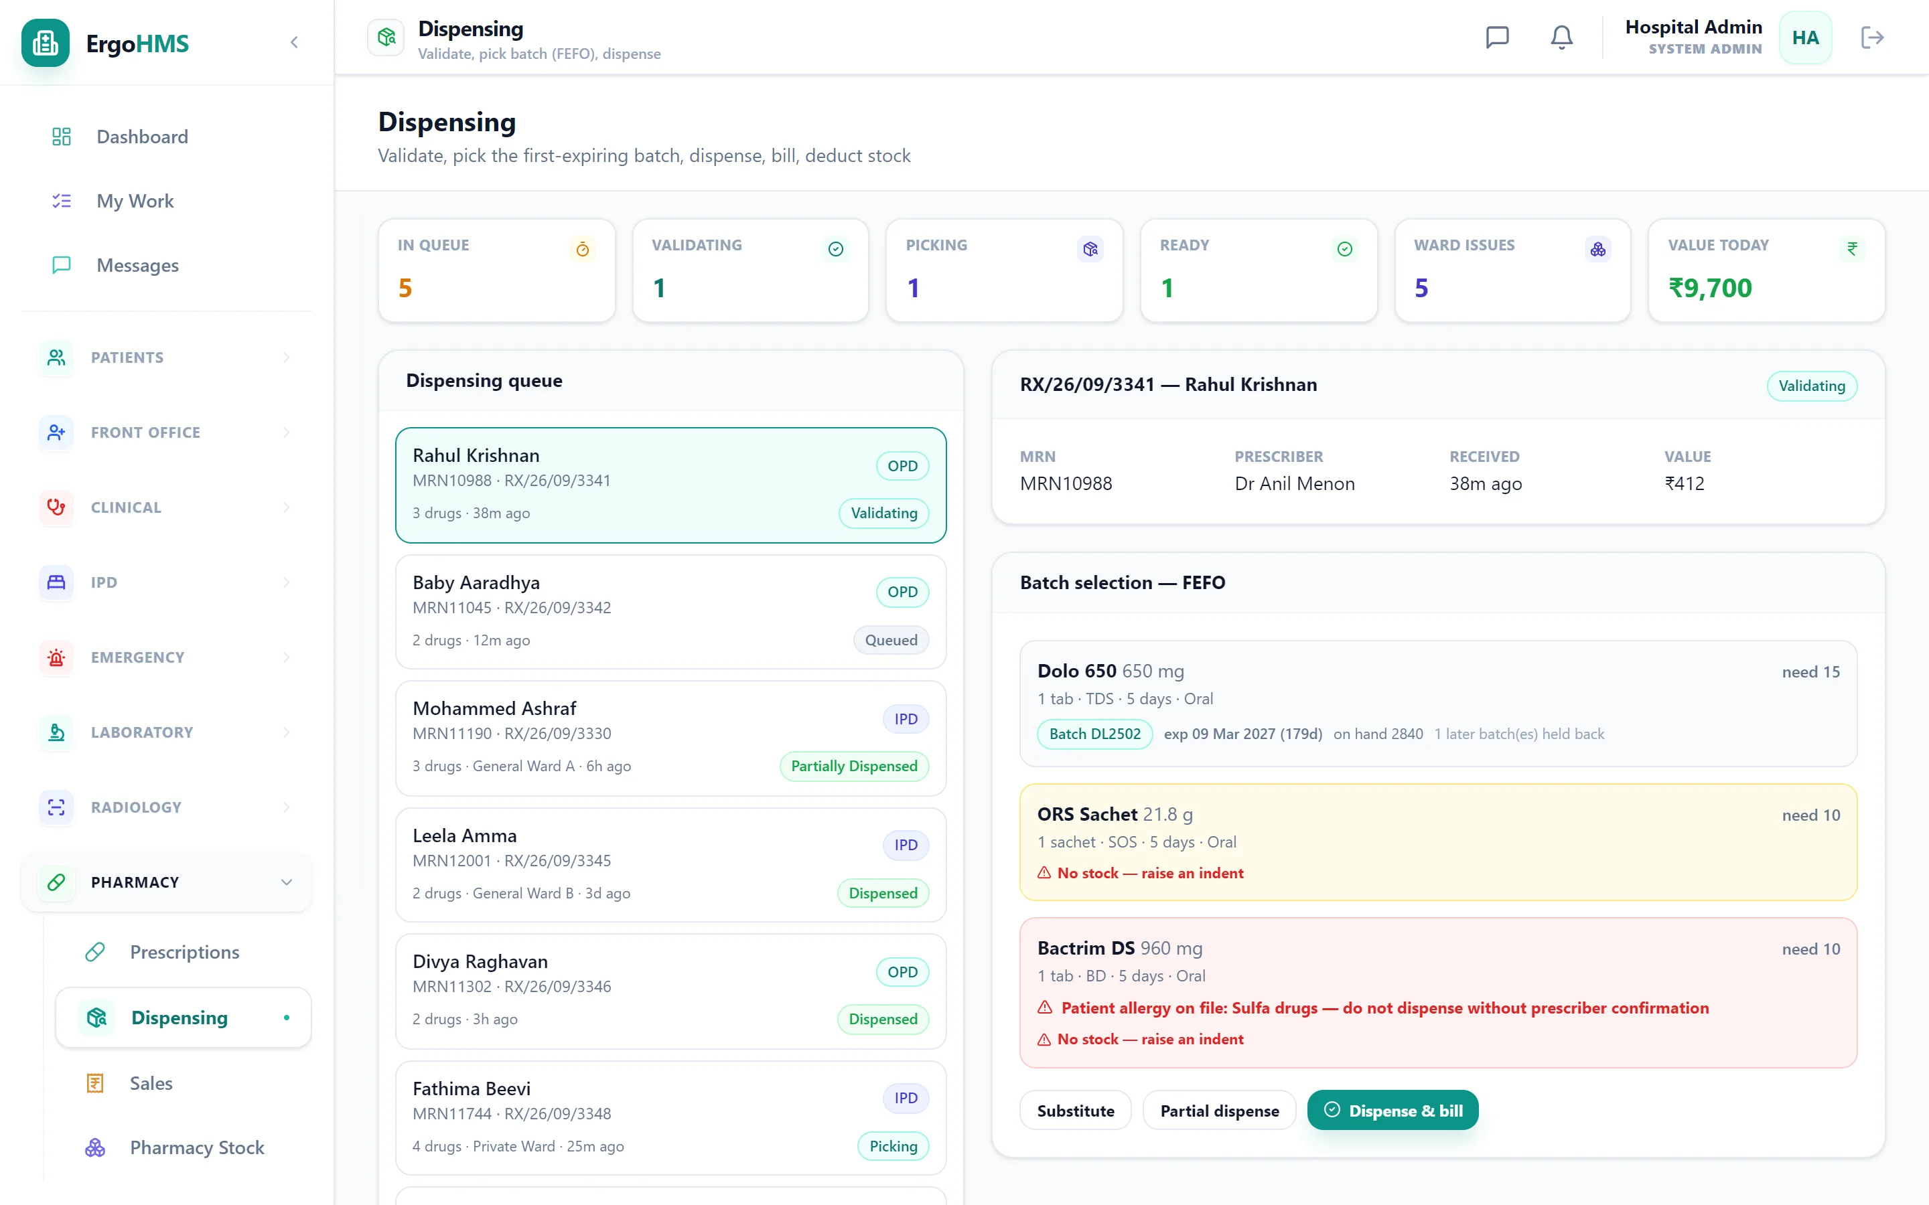Click the Substitute button
1929x1205 pixels.
[x=1075, y=1110]
